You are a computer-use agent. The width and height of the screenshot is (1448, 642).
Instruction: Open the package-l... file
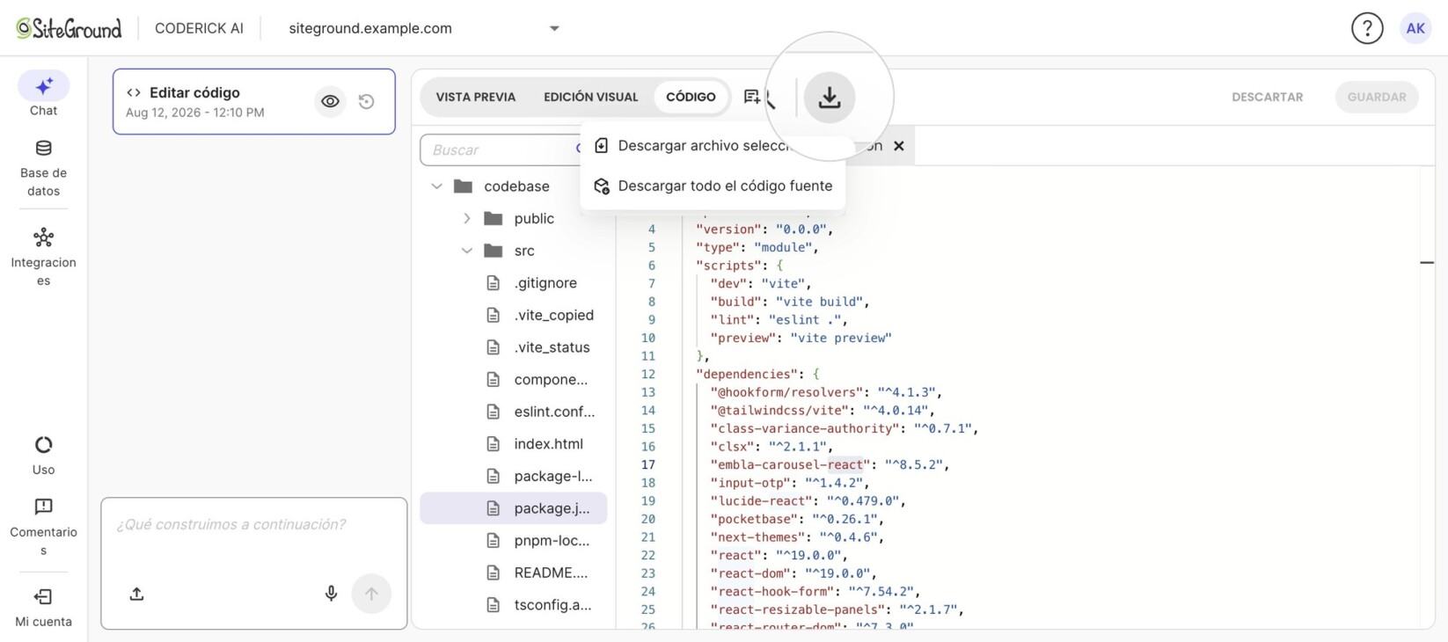pyautogui.click(x=513, y=476)
